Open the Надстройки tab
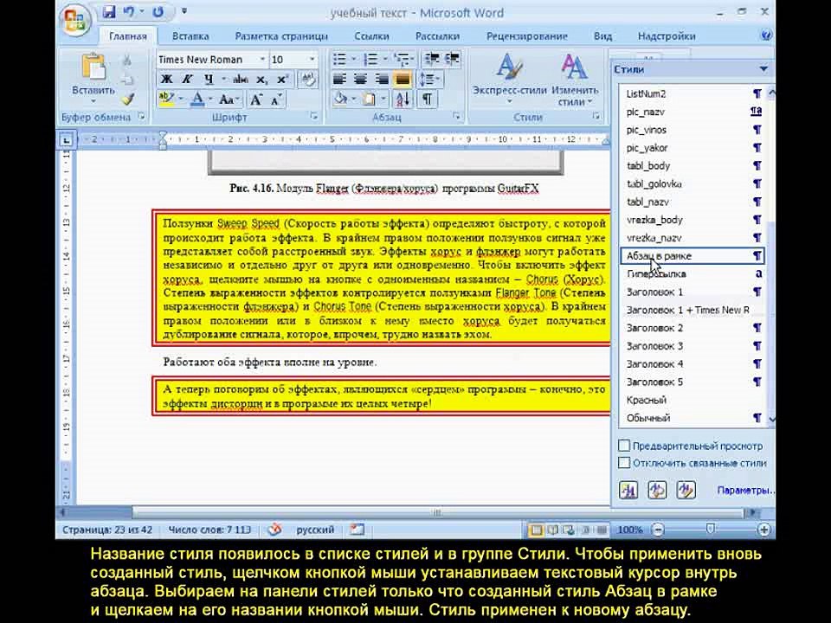The height and width of the screenshot is (623, 831). click(x=667, y=36)
